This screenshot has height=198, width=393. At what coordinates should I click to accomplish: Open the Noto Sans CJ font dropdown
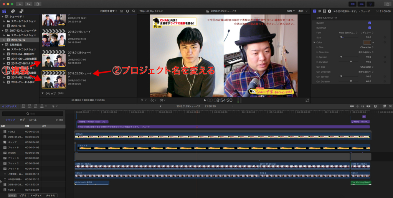coord(348,33)
